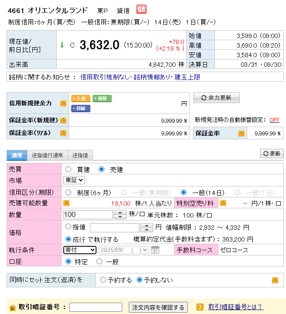The image size is (286, 314).
Task: Click the 注文内容を確認する button
Action: (158, 307)
